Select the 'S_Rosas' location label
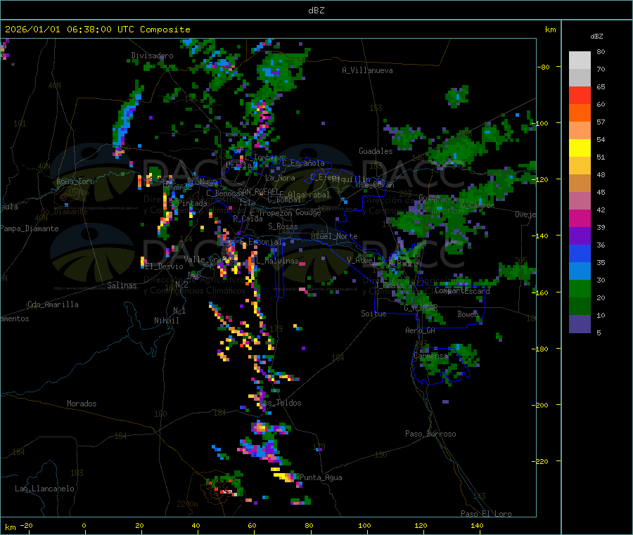 283,226
